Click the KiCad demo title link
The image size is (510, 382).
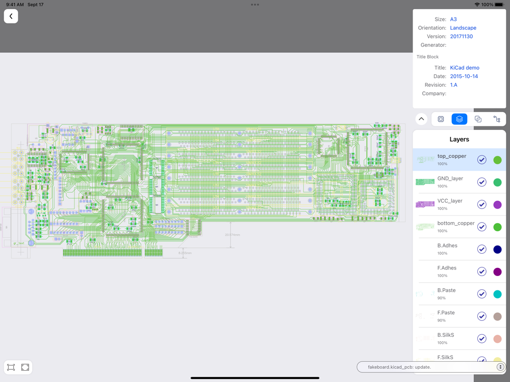[465, 68]
